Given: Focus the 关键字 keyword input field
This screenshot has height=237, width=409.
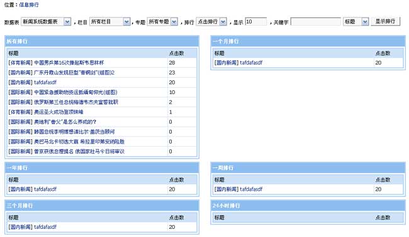Looking at the screenshot, I should [x=316, y=21].
